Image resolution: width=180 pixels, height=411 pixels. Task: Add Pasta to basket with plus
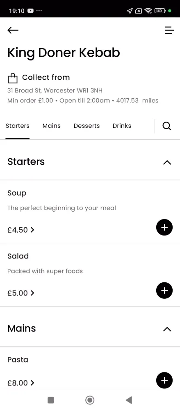(x=164, y=381)
